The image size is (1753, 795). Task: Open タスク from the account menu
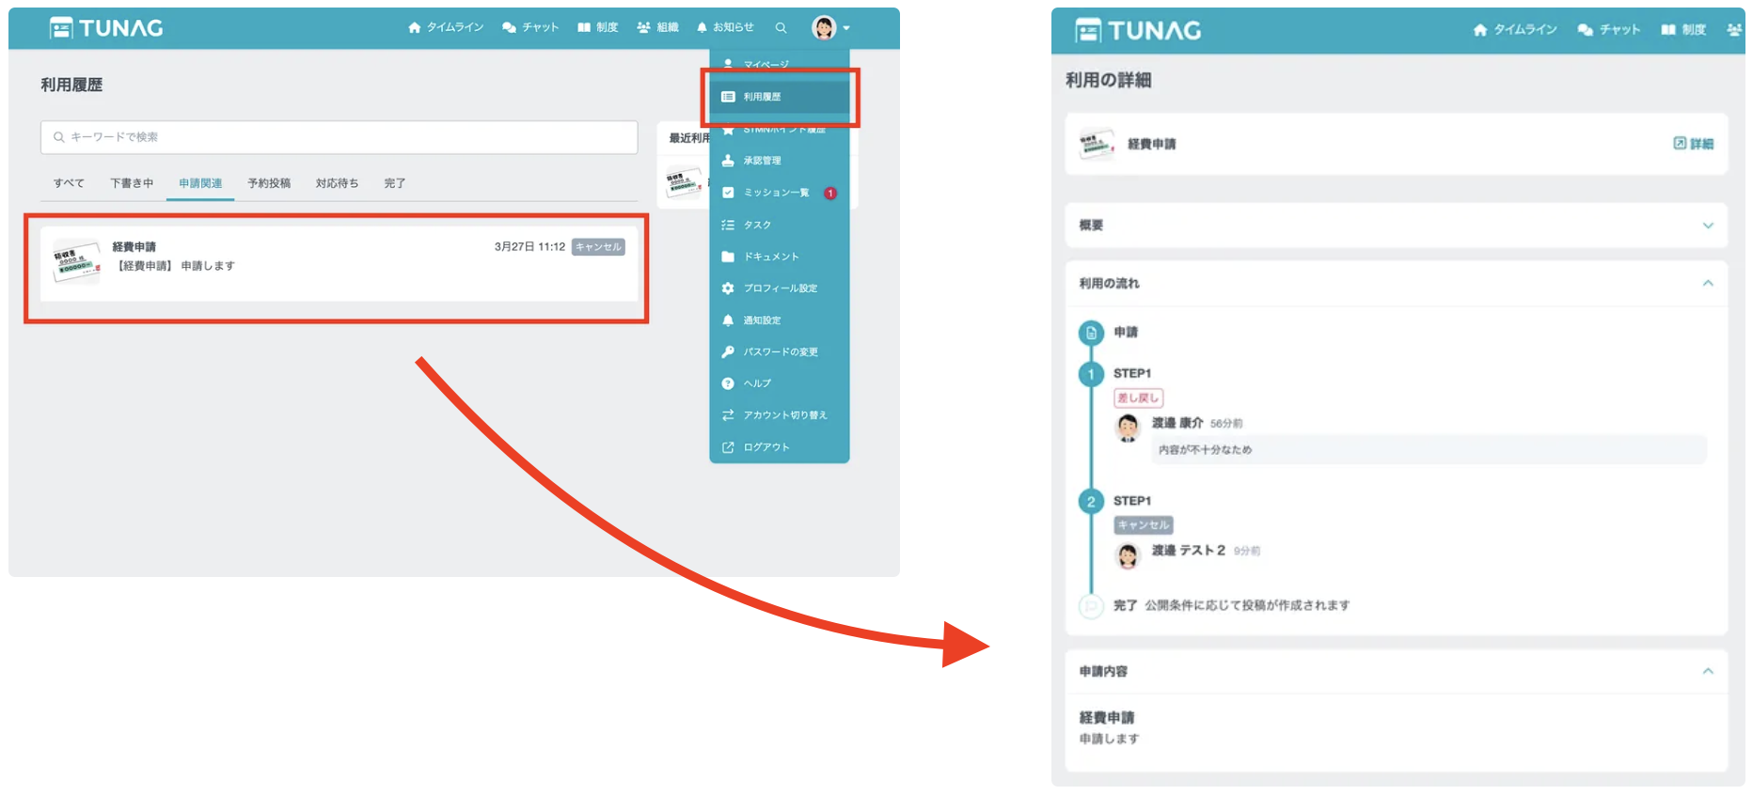tap(756, 225)
